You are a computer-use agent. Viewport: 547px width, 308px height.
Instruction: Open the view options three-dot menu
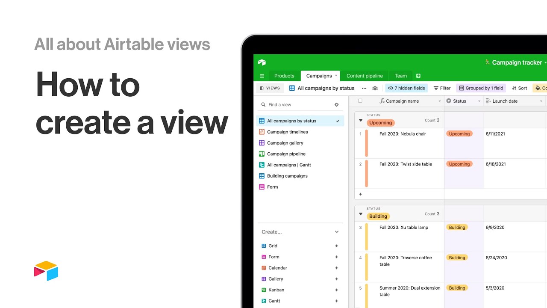[364, 88]
